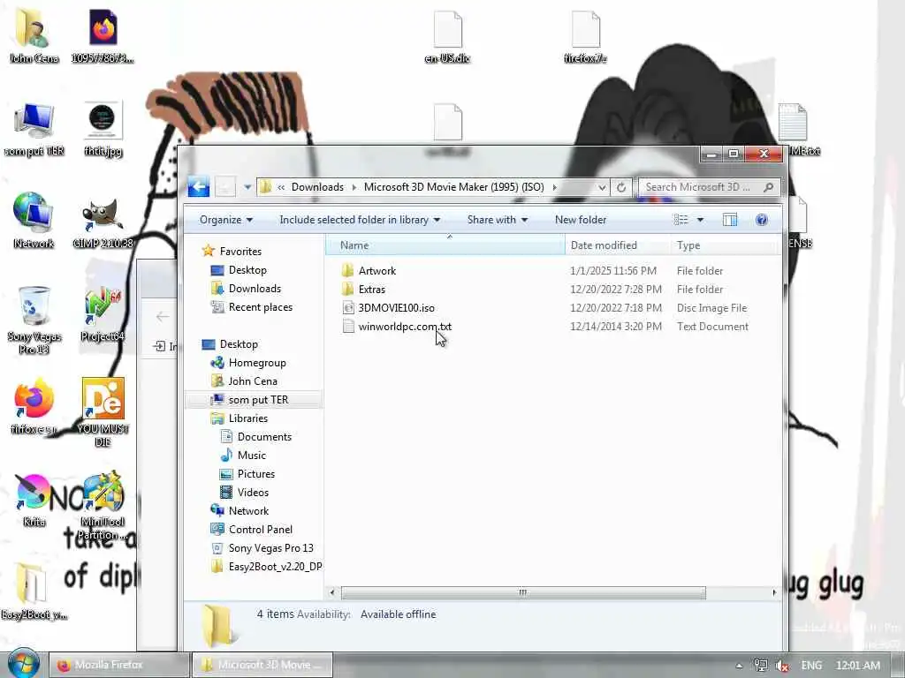This screenshot has width=905, height=678.
Task: Click the search magnifier icon
Action: coord(768,187)
